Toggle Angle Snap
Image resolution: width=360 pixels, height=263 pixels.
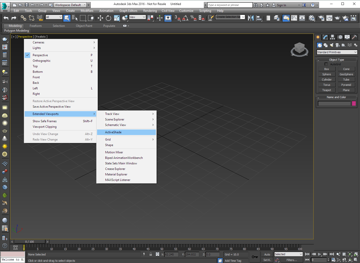[x=186, y=18]
